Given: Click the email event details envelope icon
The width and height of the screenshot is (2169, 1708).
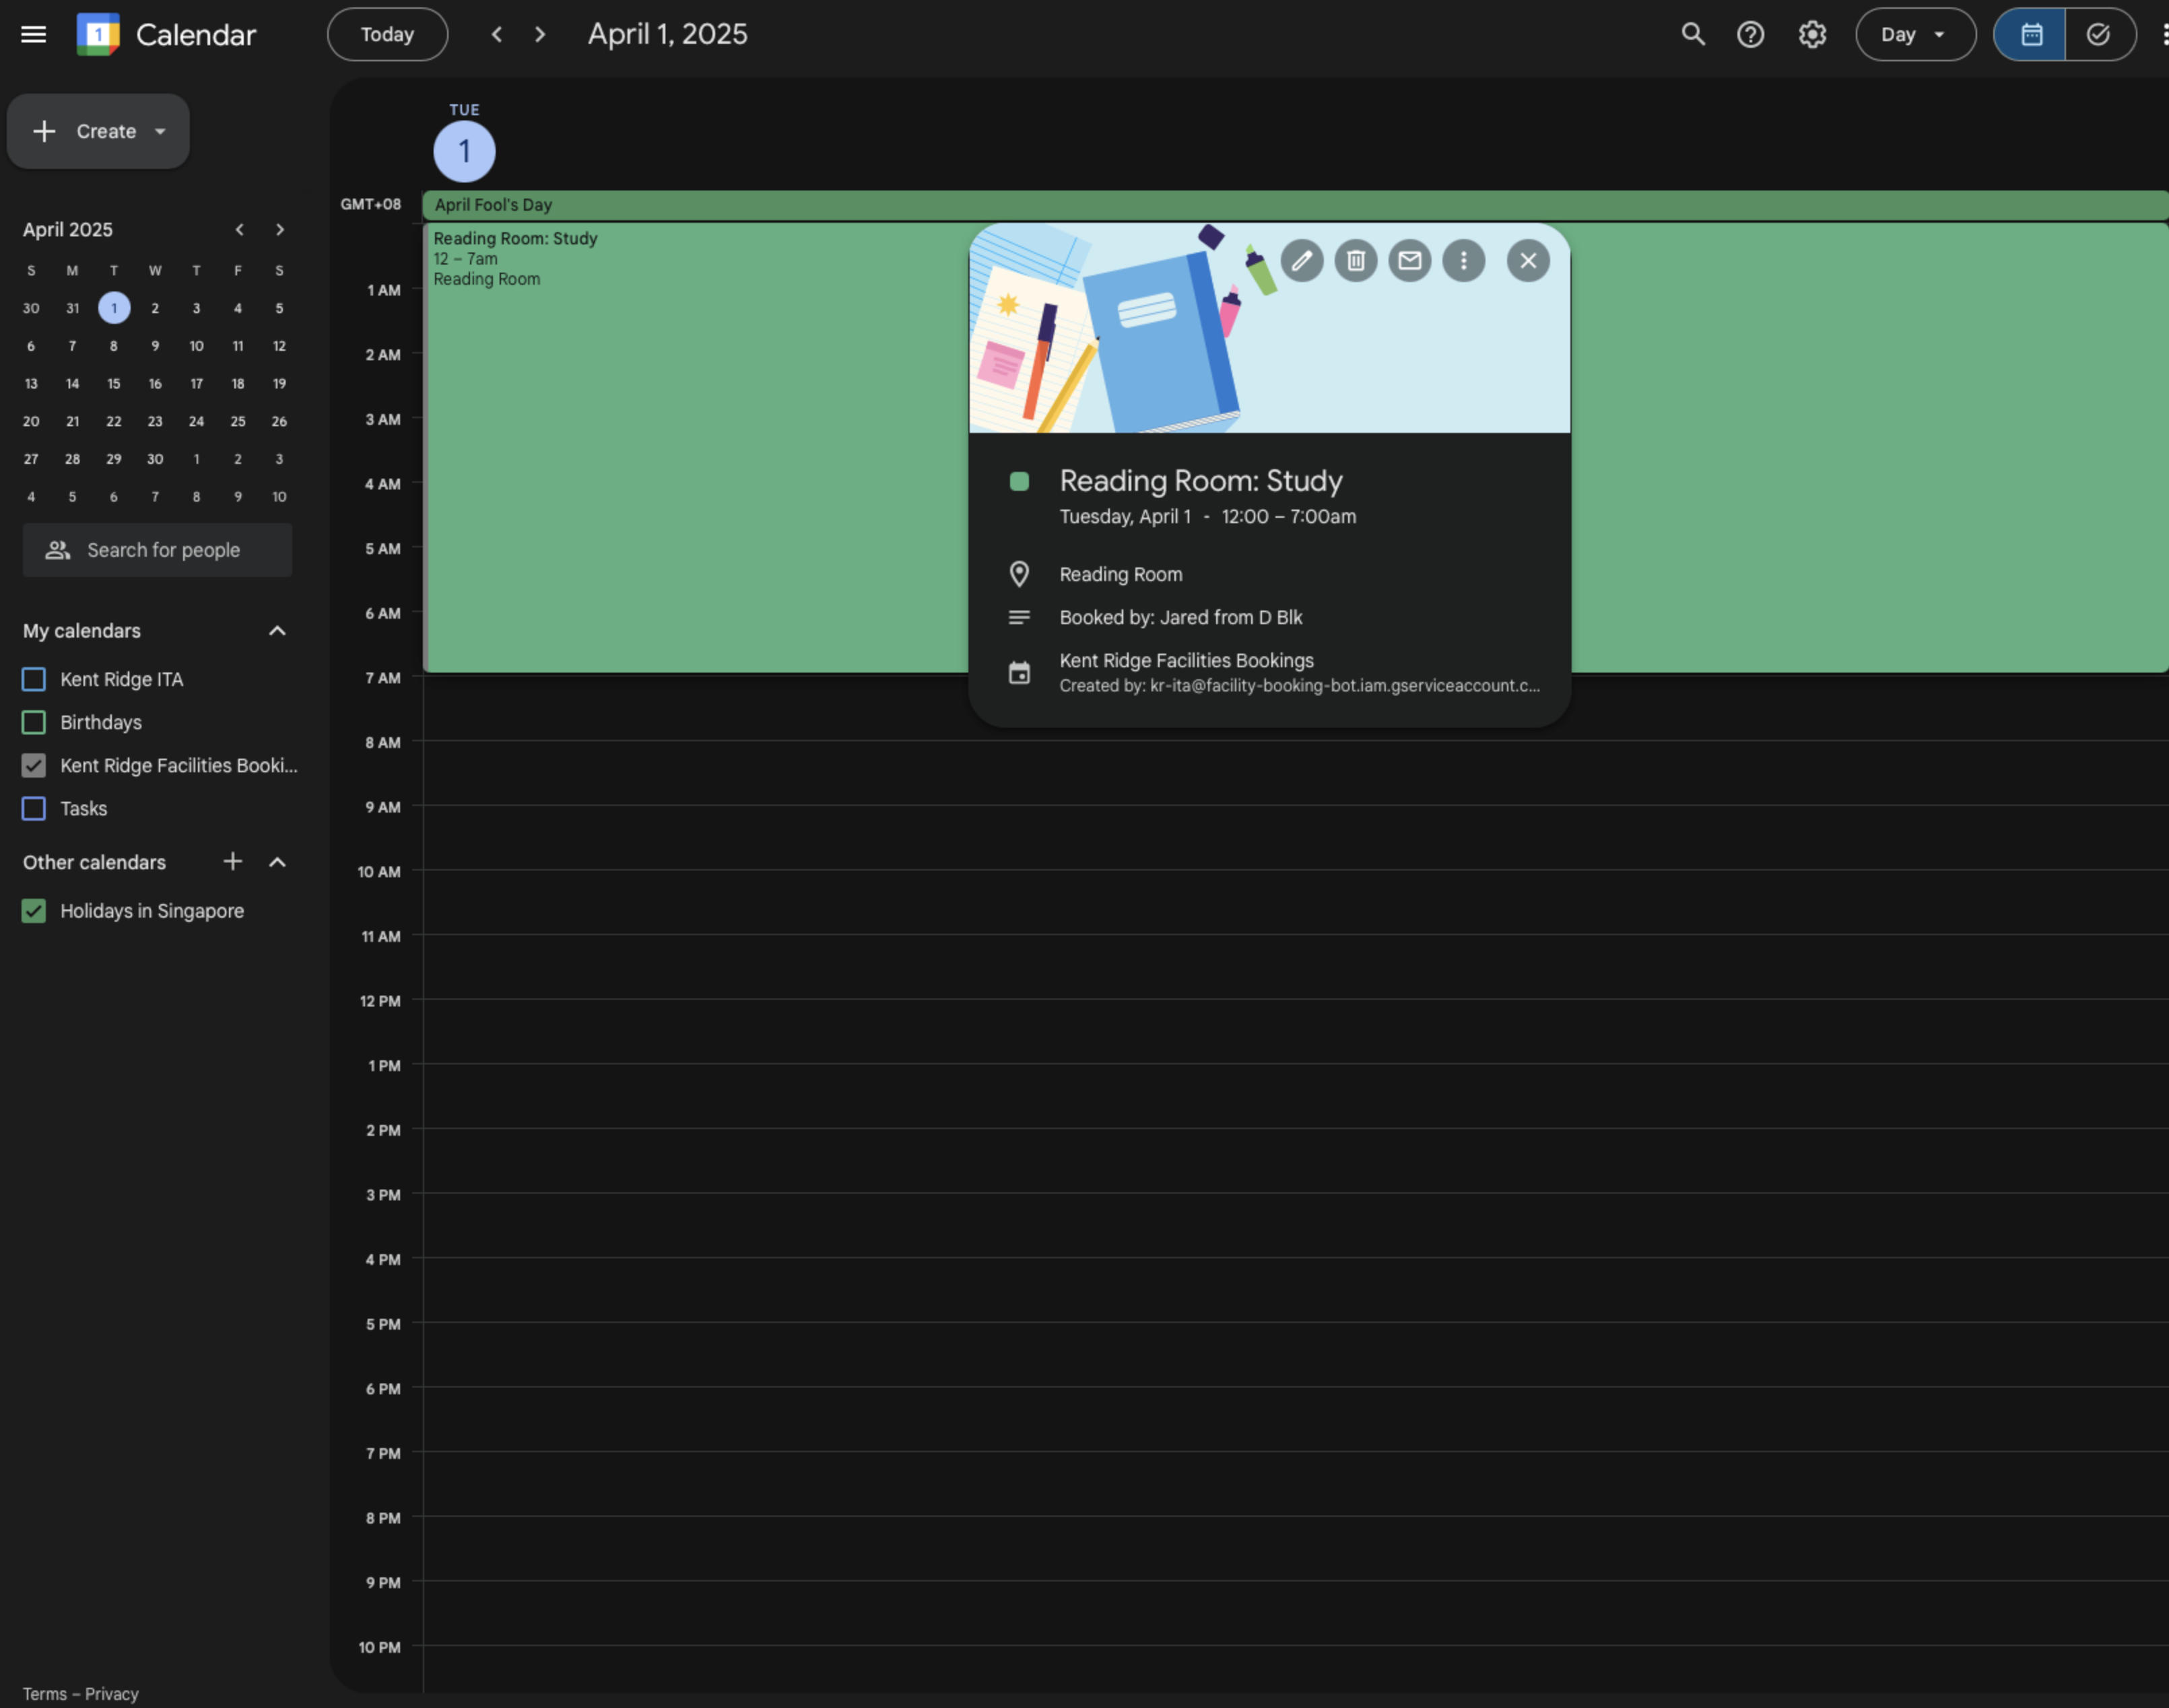Looking at the screenshot, I should 1409,261.
